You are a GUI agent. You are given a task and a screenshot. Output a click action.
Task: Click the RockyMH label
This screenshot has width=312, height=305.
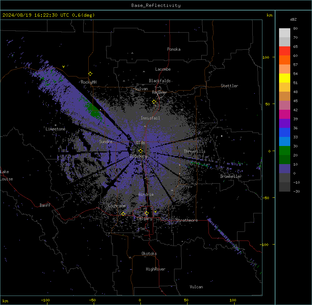tap(89, 82)
